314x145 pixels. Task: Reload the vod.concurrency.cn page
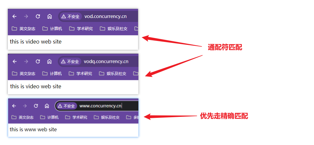point(38,16)
